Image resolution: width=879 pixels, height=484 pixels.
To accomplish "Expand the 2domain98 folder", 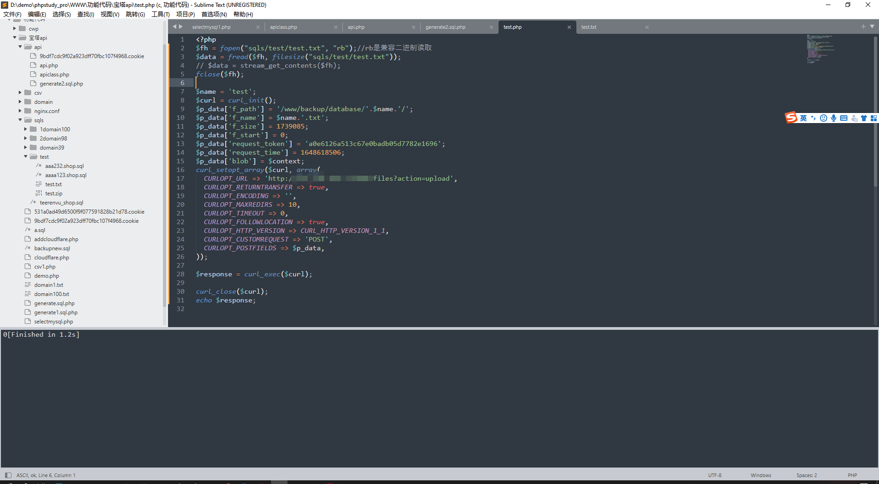I will tap(26, 138).
